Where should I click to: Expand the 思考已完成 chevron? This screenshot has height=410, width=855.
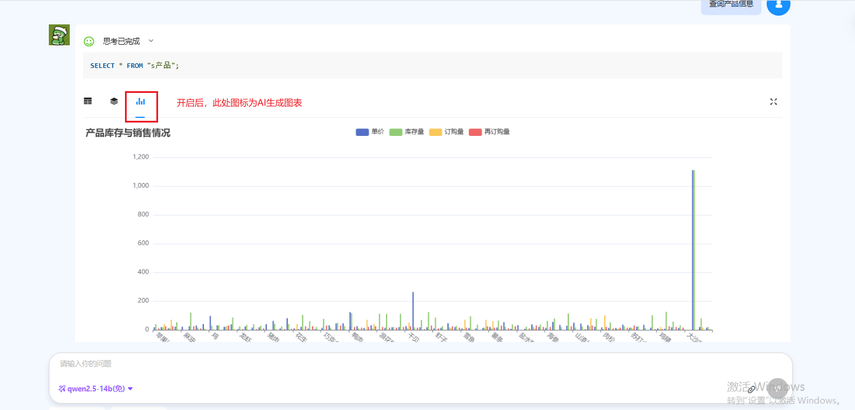tap(151, 41)
